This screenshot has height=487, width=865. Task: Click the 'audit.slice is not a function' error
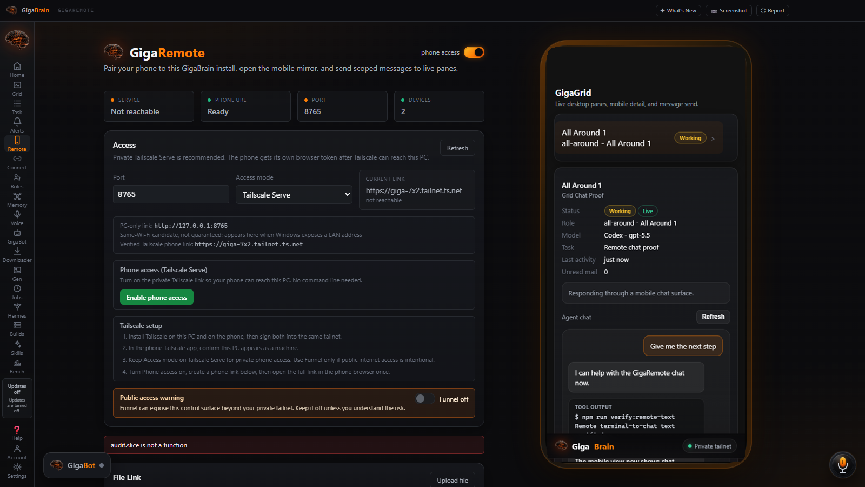point(294,445)
